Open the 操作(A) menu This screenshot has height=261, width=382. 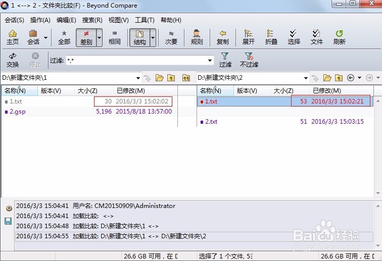40,20
